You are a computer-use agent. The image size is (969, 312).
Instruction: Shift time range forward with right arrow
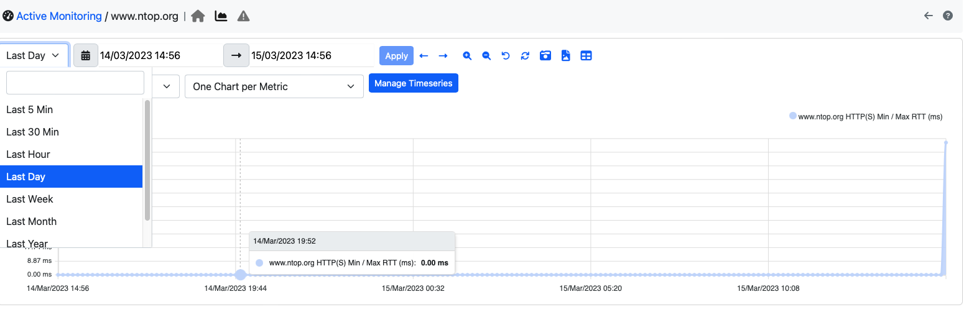tap(443, 56)
